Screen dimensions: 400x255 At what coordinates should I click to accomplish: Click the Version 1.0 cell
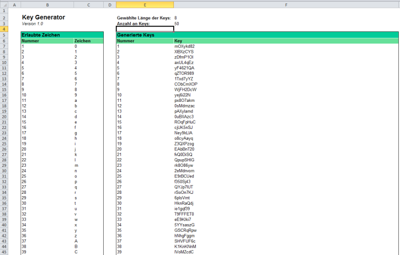pos(33,24)
